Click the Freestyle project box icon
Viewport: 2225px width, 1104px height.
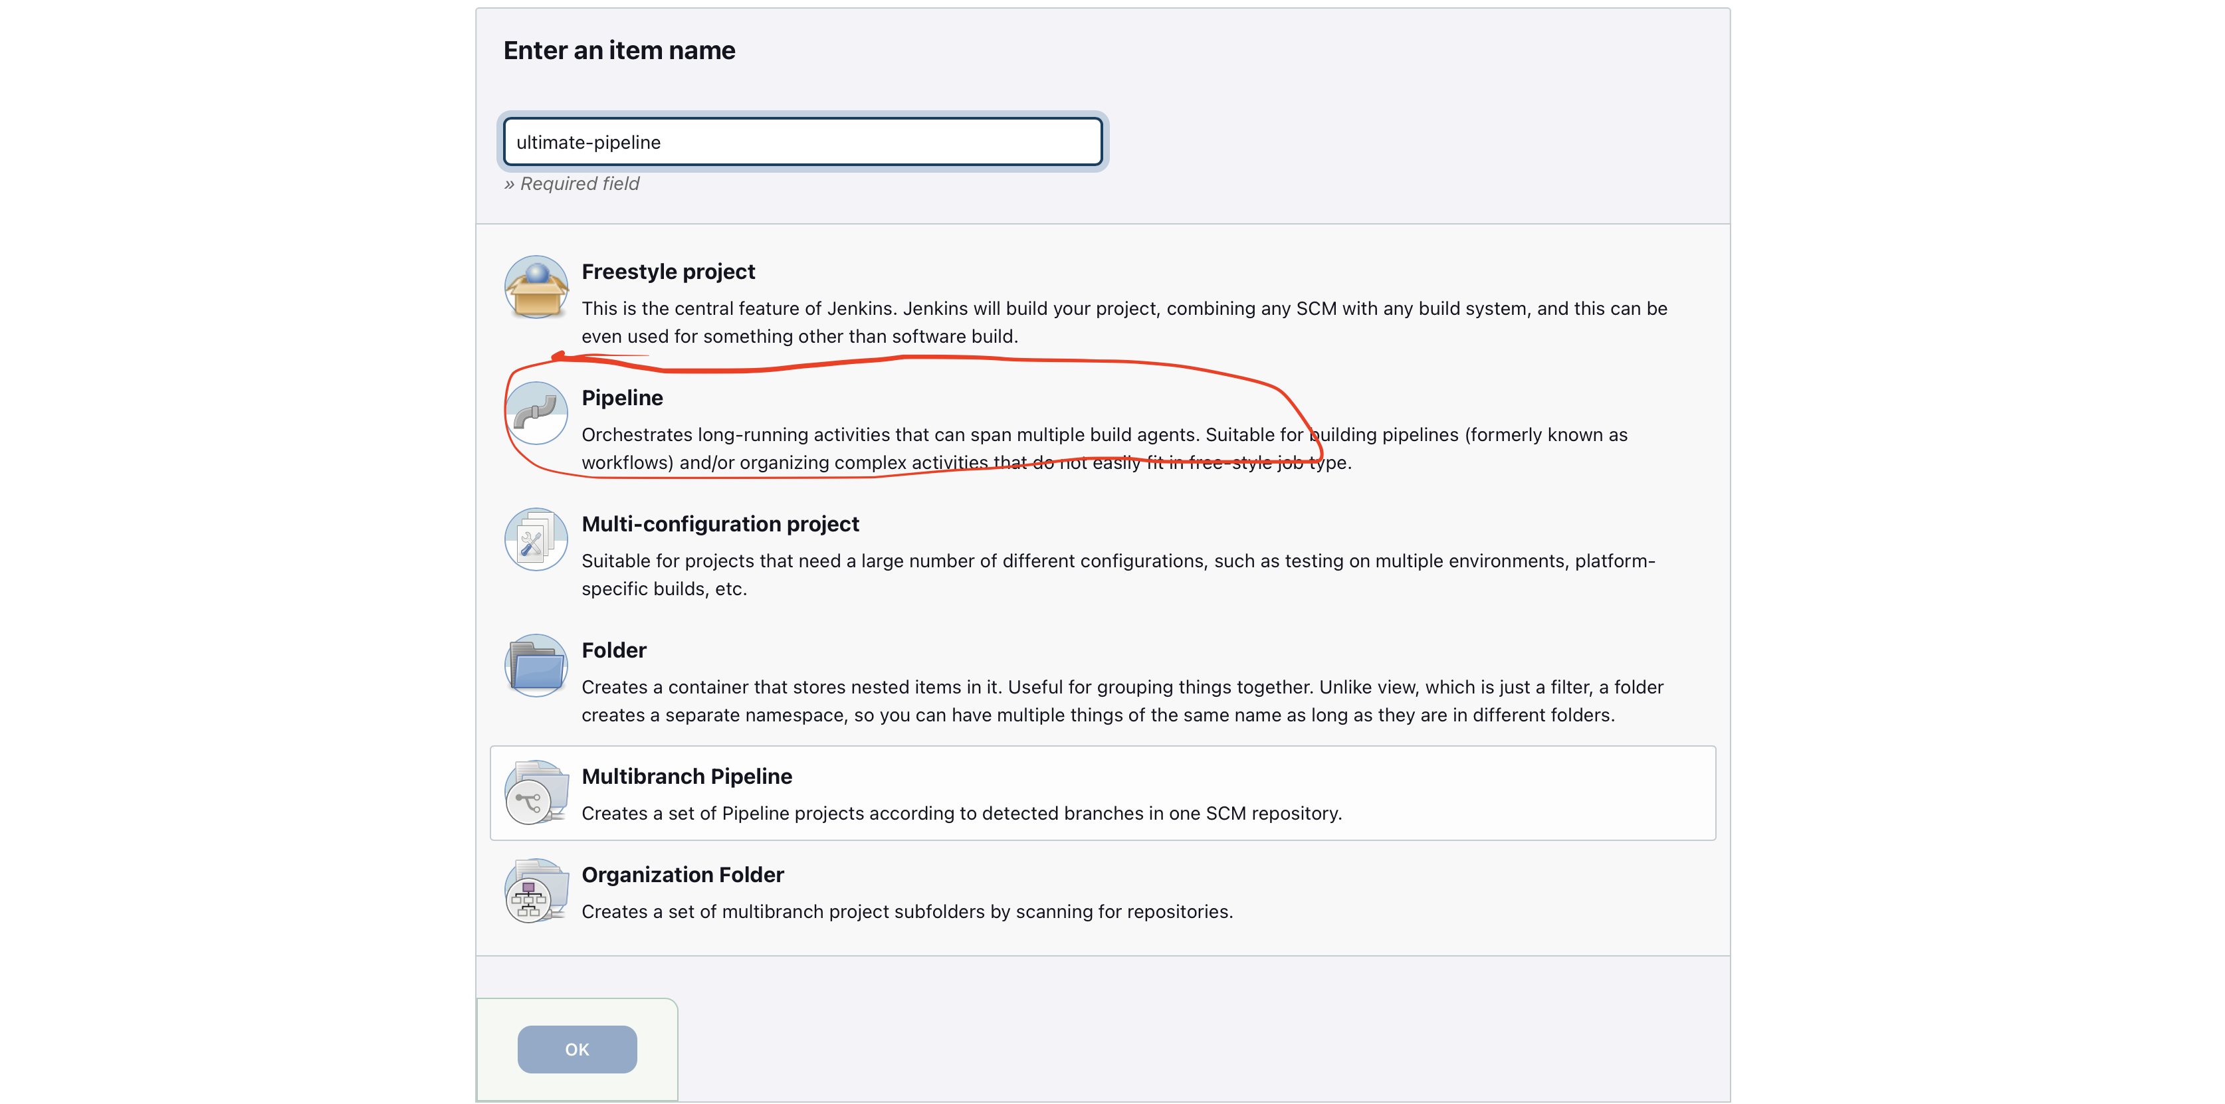click(x=536, y=288)
